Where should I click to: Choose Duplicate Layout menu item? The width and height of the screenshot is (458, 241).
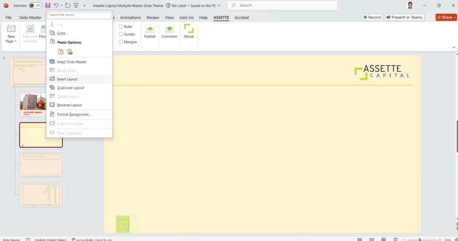(80, 88)
